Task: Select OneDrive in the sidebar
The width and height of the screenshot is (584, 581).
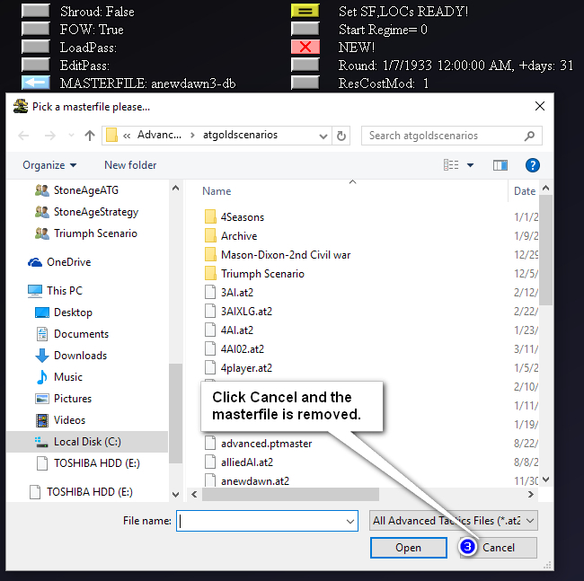Action: (x=68, y=262)
